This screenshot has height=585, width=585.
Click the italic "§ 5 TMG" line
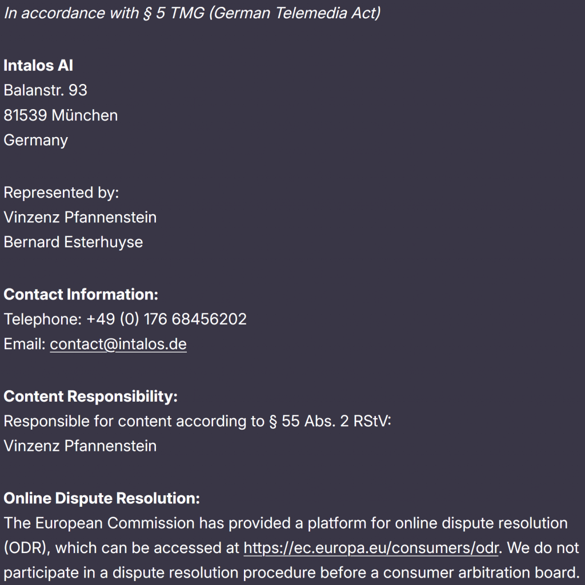pyautogui.click(x=192, y=13)
